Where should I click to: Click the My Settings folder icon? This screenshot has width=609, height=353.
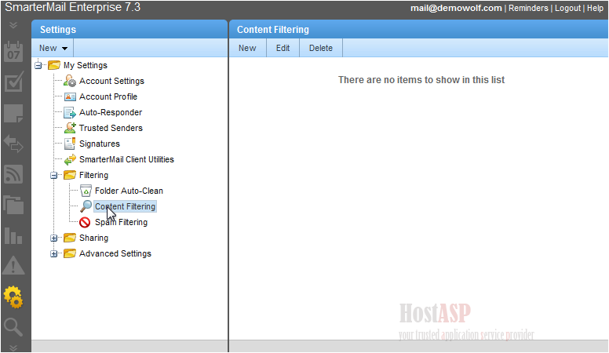click(x=54, y=65)
